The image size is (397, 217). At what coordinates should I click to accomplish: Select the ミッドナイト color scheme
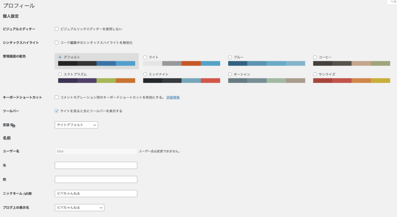pos(145,74)
